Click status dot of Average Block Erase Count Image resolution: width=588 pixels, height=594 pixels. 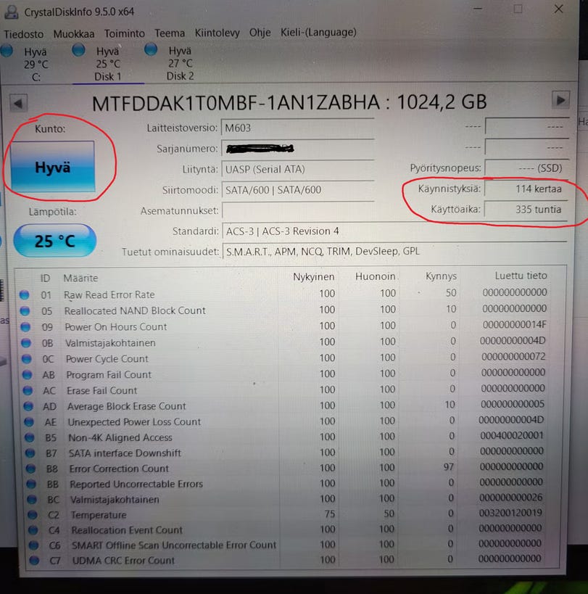point(28,406)
